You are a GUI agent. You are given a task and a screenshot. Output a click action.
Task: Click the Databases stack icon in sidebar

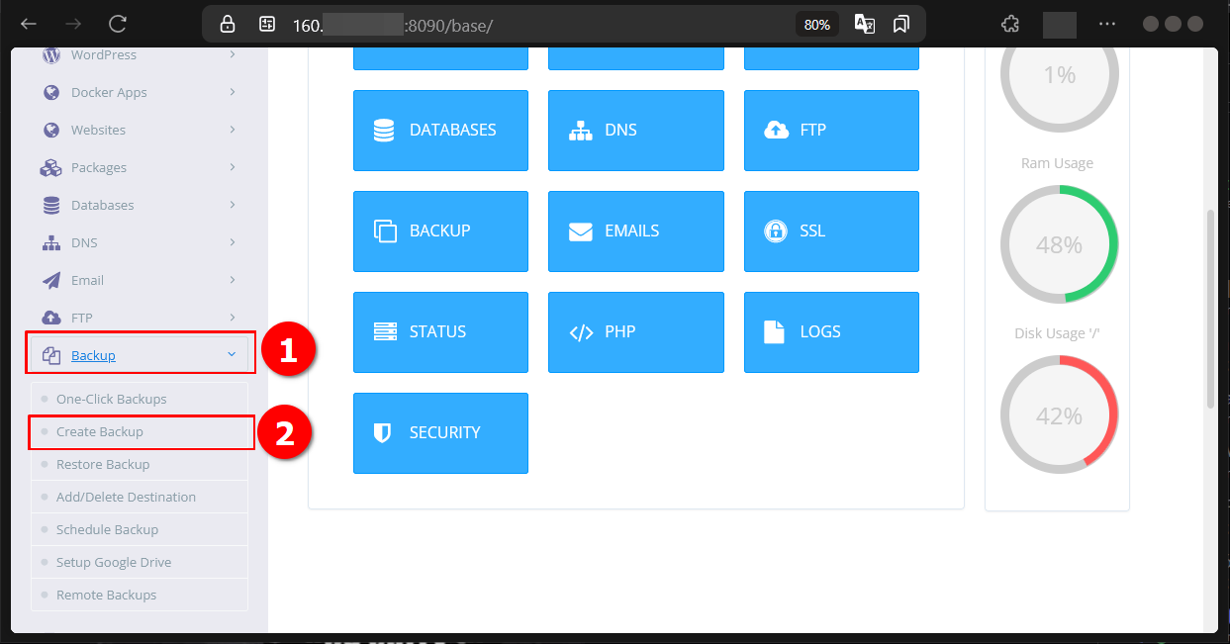point(51,205)
